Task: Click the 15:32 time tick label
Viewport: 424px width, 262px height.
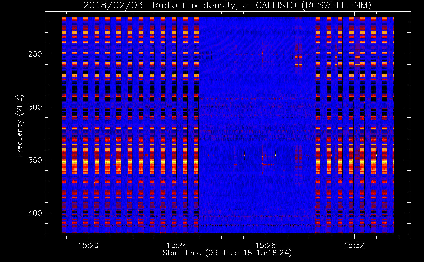Action: (354, 245)
